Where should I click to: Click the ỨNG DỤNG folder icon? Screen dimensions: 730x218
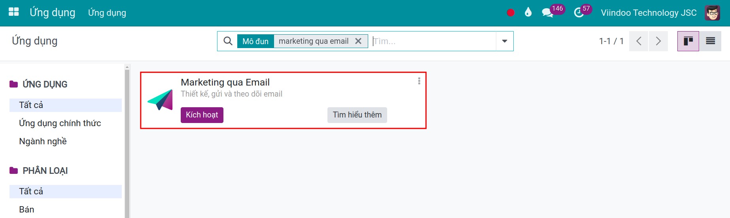pos(14,84)
